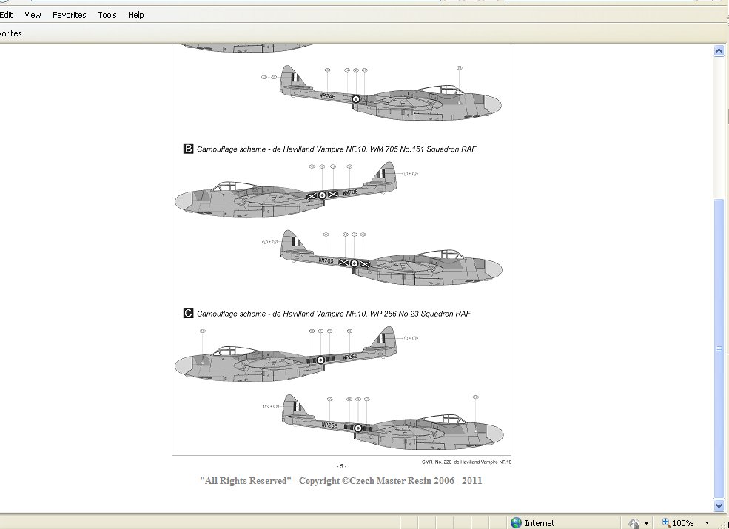Click the black C scheme label icon
The height and width of the screenshot is (529, 729).
[188, 313]
